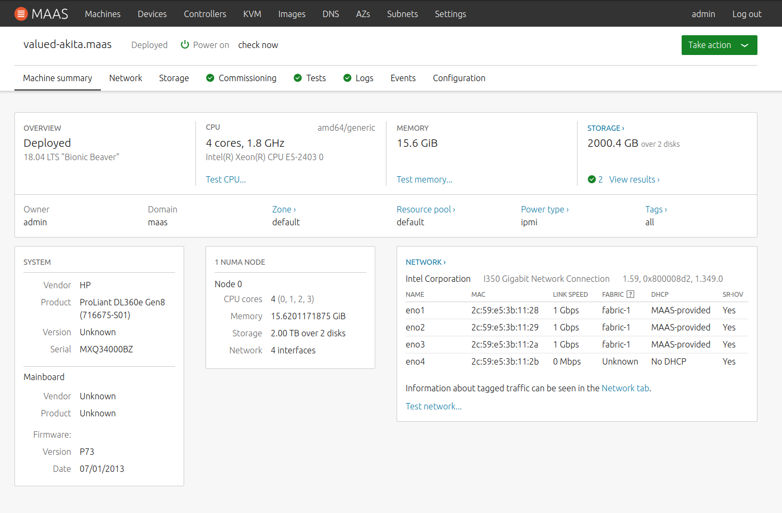The image size is (782, 513).
Task: Click the orange MAAS logo icon
Action: point(21,14)
